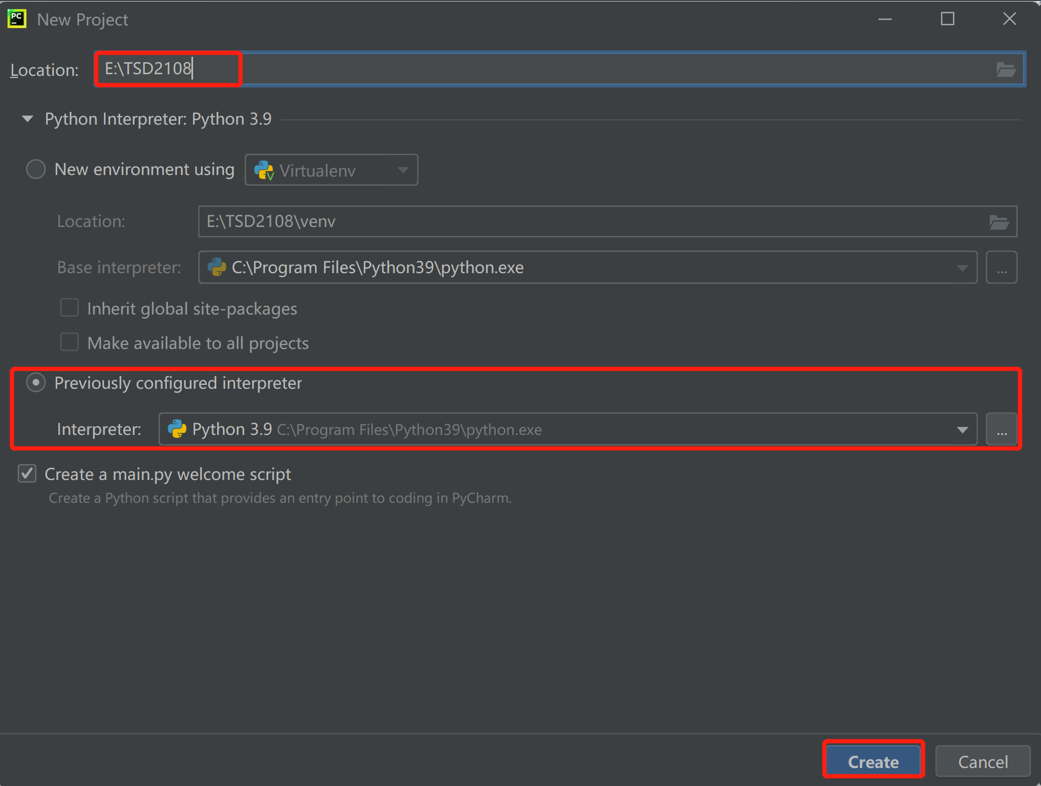1041x786 pixels.
Task: Select New environment using radio button
Action: (36, 170)
